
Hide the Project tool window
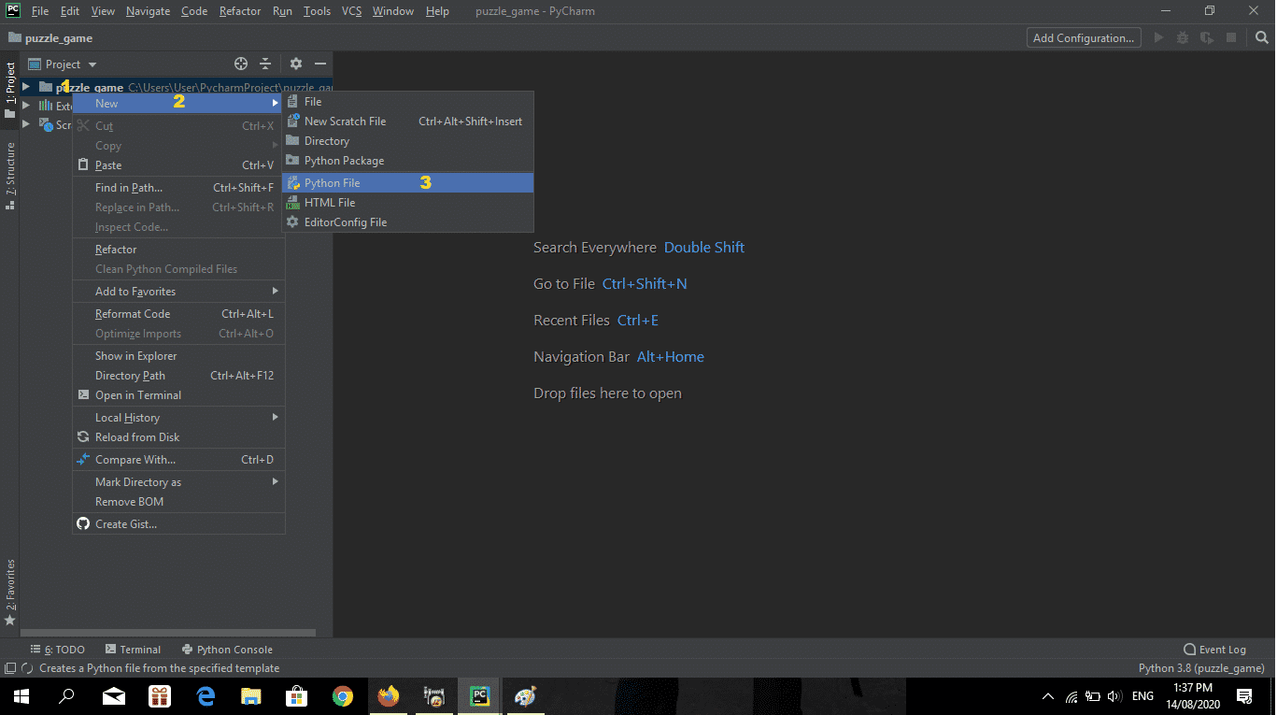(x=319, y=64)
